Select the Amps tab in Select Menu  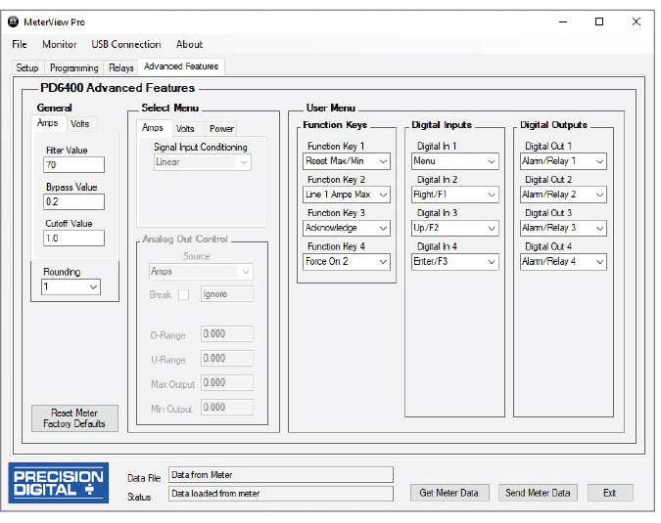tap(153, 128)
